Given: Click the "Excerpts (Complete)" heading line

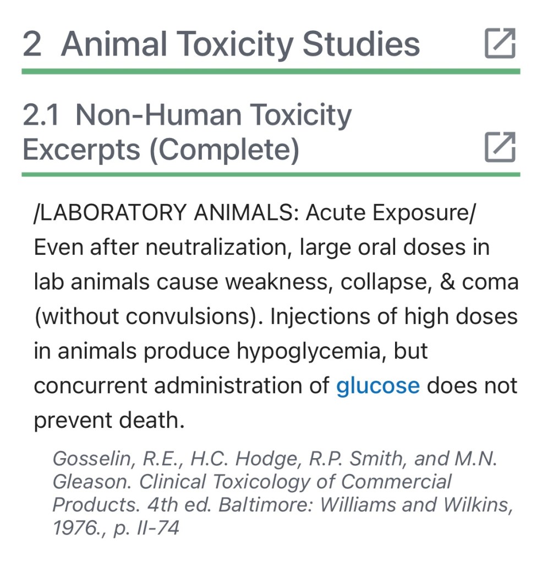Looking at the screenshot, I should (161, 149).
